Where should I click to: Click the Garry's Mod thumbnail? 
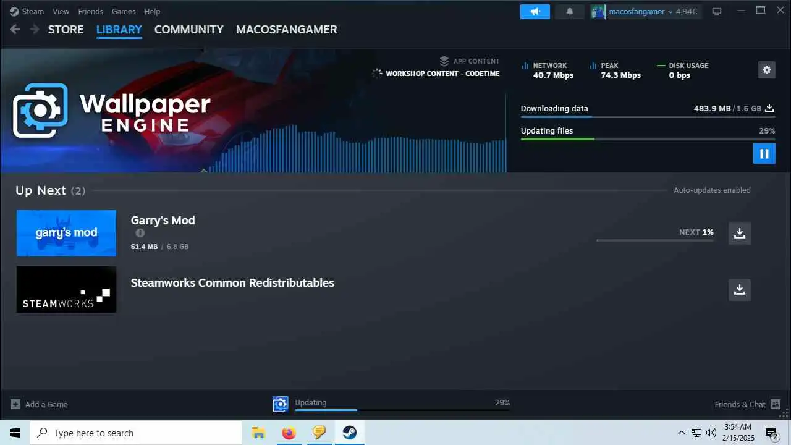pyautogui.click(x=66, y=233)
